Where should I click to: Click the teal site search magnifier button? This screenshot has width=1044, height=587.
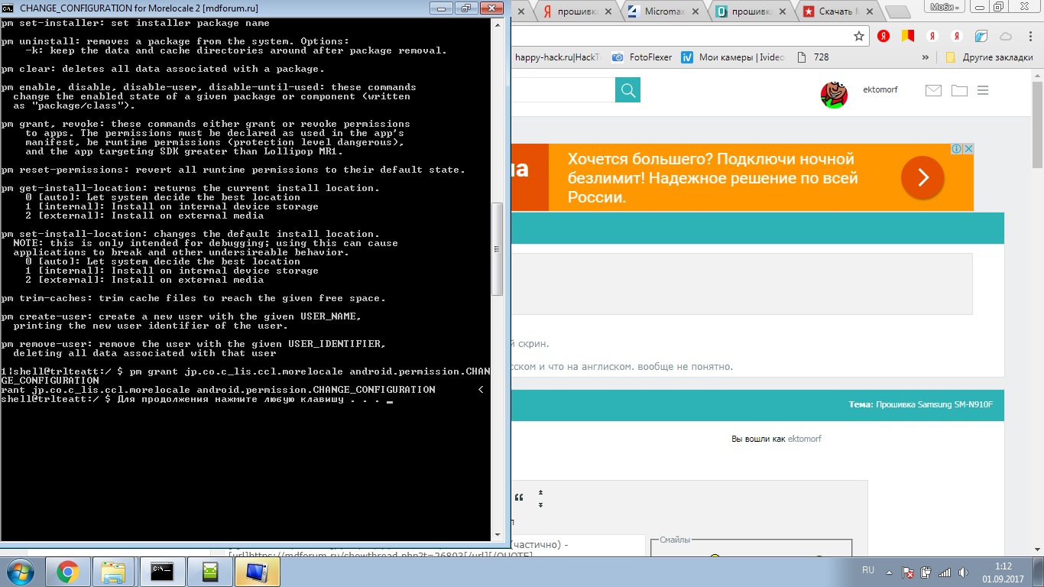pos(627,90)
